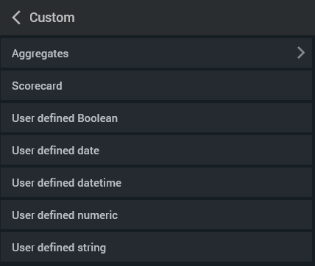Select User defined string
The image size is (315, 266).
point(156,247)
